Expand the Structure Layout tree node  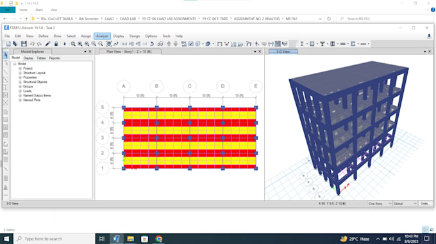click(20, 73)
